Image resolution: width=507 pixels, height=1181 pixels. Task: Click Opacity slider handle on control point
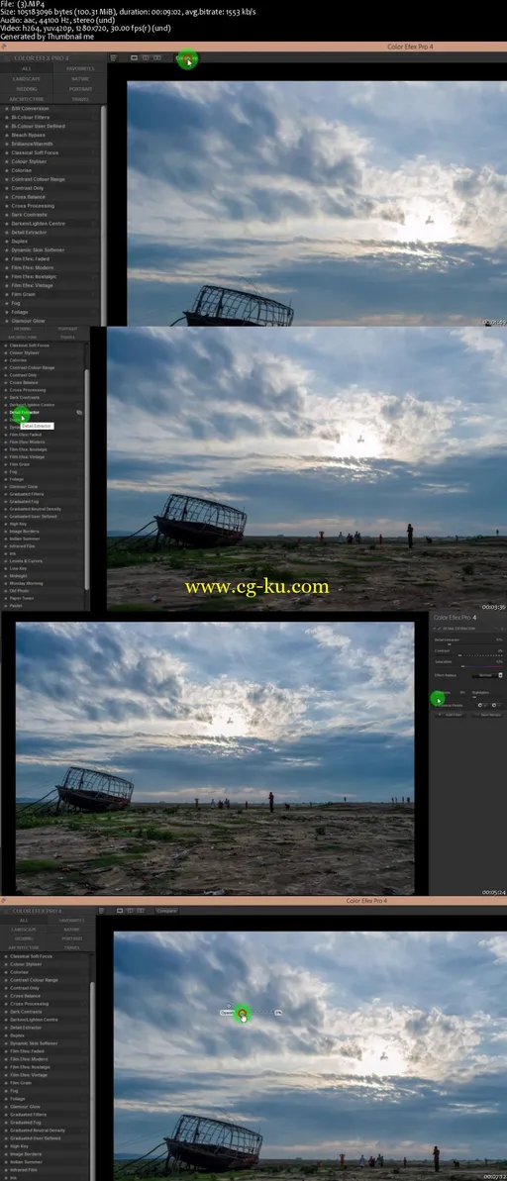pos(243,1013)
